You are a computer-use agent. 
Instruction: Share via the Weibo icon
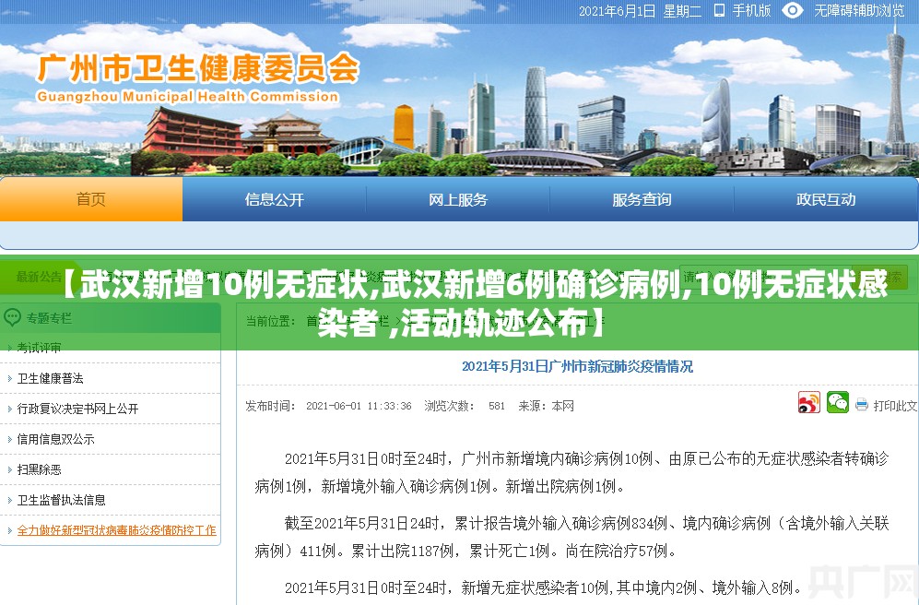coord(808,403)
